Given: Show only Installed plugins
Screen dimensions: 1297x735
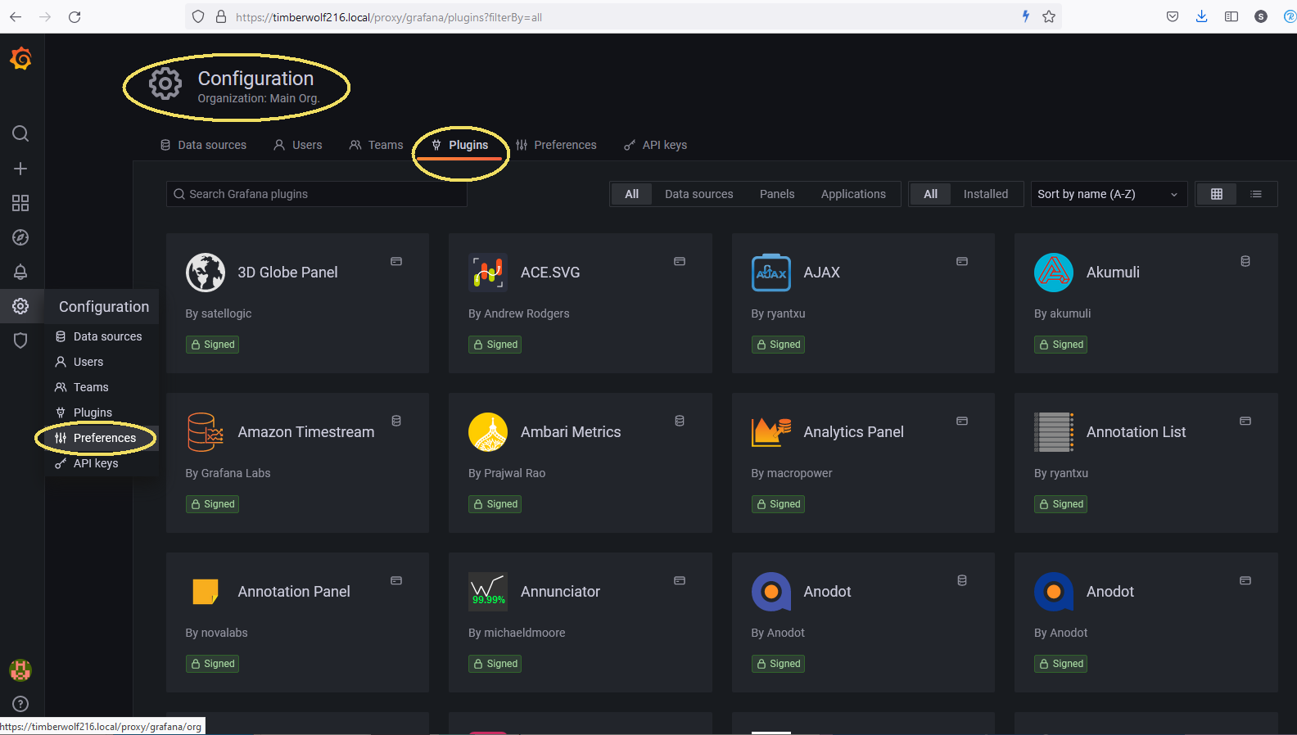Looking at the screenshot, I should [x=986, y=194].
